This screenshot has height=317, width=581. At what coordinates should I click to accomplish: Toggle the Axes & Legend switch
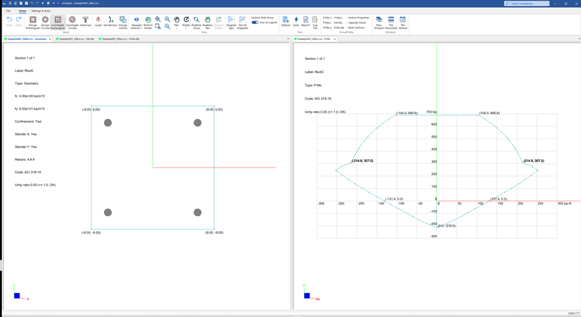[255, 22]
